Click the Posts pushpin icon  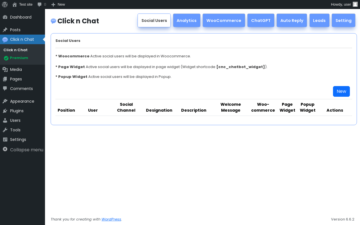[5, 30]
